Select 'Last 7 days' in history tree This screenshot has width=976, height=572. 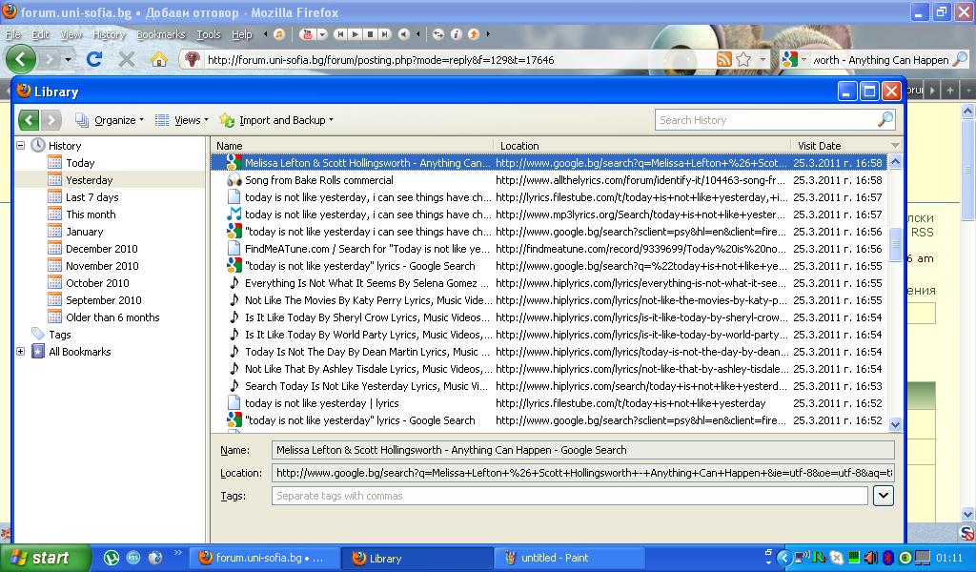coord(91,197)
